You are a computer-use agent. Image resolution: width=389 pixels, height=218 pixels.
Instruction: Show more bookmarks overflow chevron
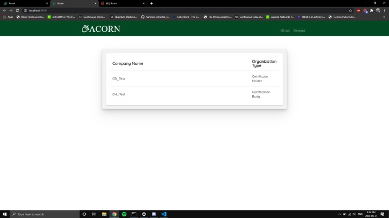point(384,17)
